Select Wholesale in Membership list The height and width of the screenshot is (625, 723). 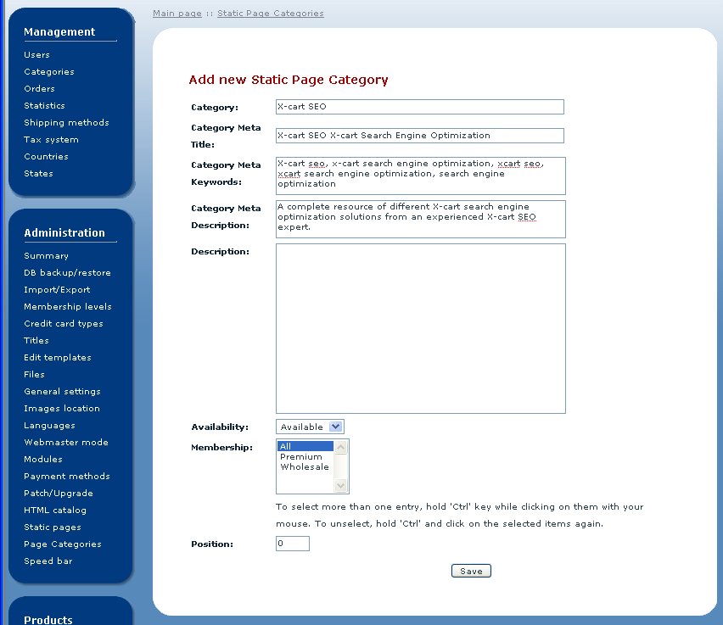305,467
